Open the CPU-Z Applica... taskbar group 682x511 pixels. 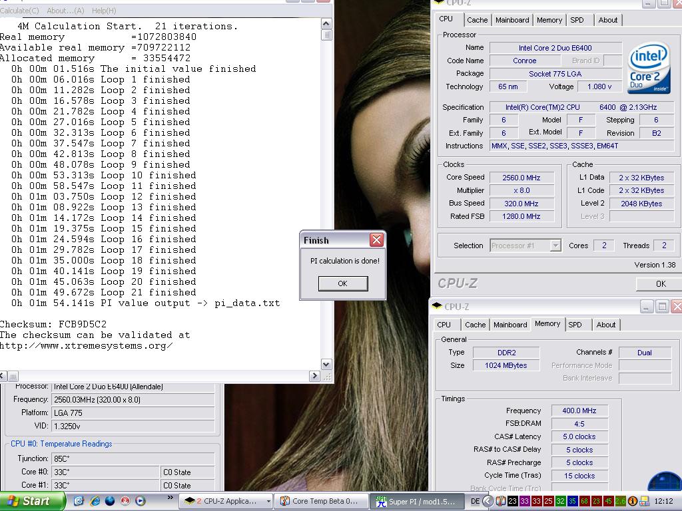[226, 501]
